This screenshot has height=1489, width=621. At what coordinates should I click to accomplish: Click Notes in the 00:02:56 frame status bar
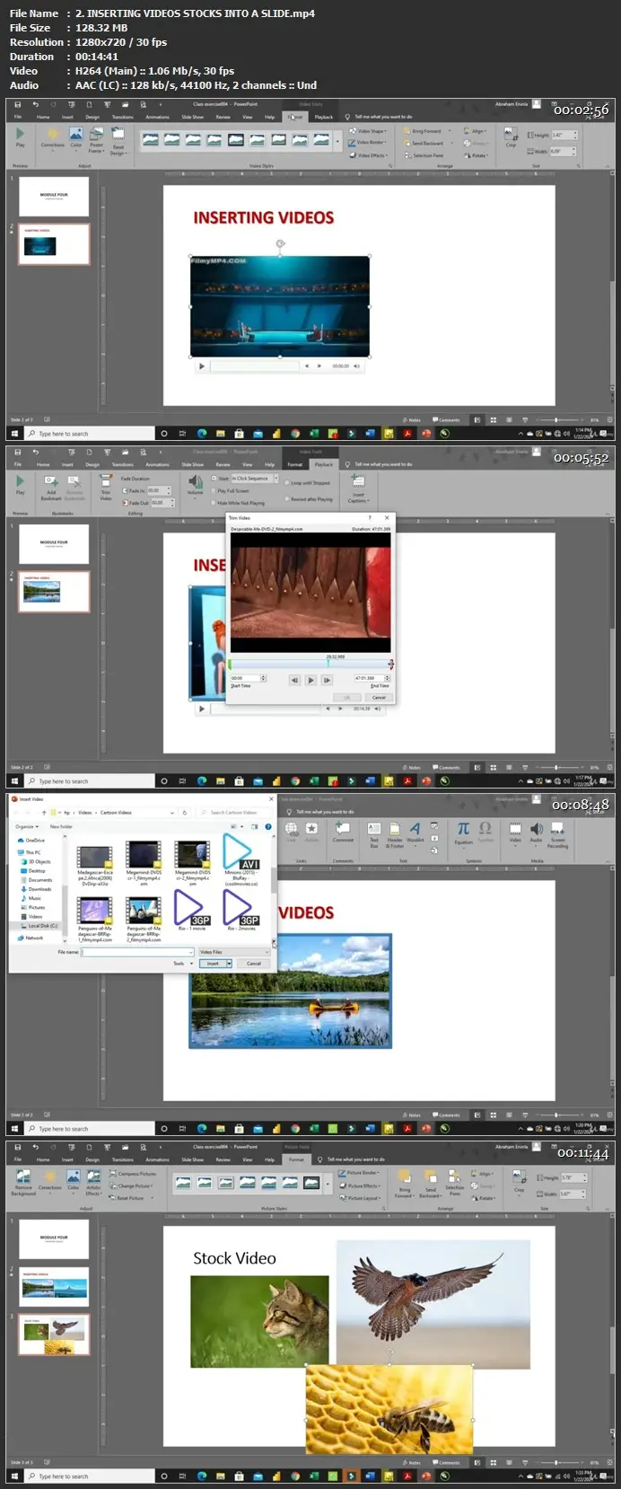tap(412, 420)
